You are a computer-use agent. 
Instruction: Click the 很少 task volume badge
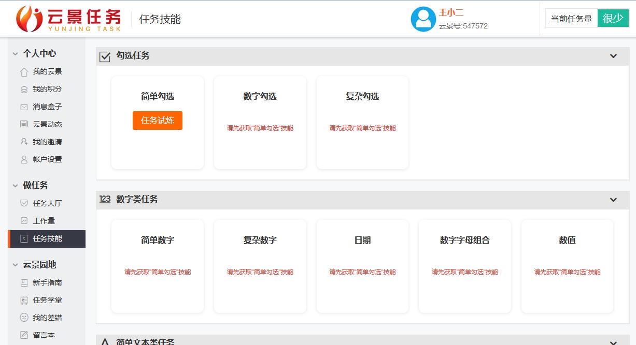pyautogui.click(x=613, y=18)
